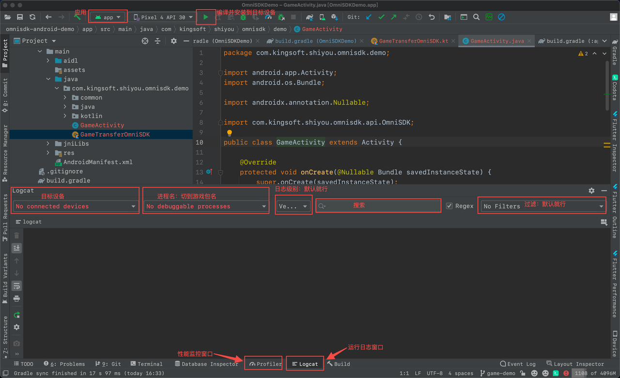This screenshot has height=378, width=620.
Task: Click Logcat scroll to end icon
Action: [16, 248]
